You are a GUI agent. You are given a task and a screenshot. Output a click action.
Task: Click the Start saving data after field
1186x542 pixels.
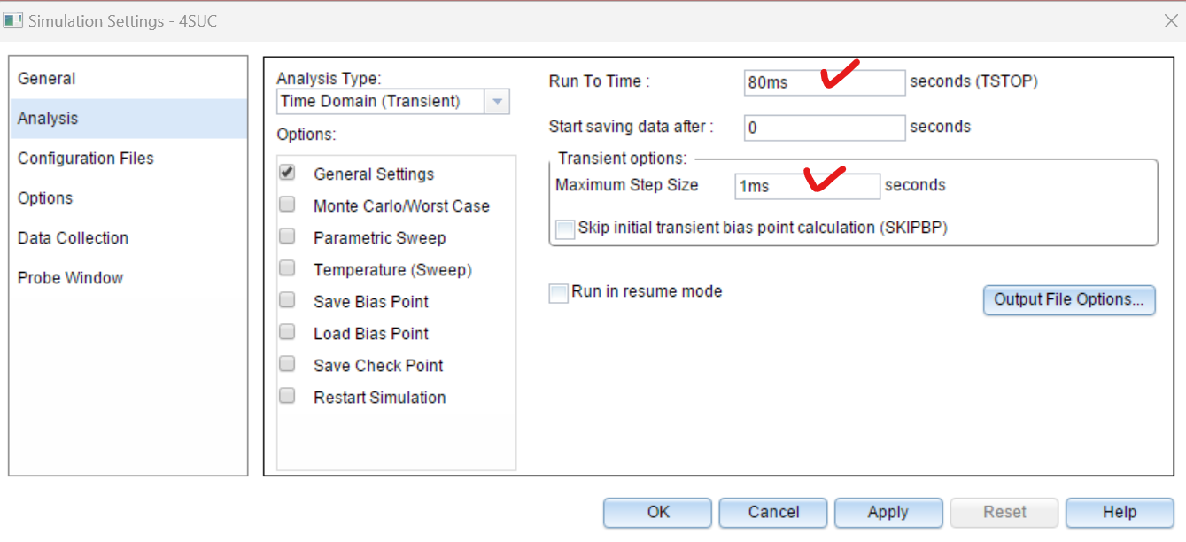pos(825,128)
